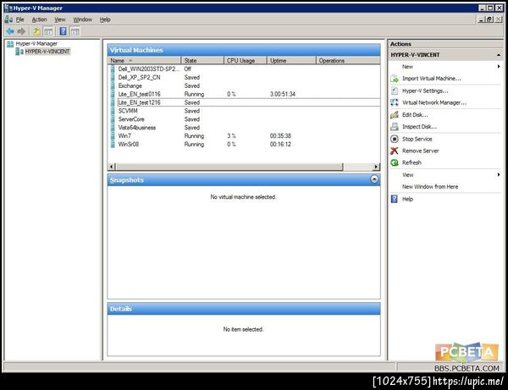Click the Help icon in Actions pane
Screen dimensions: 508x390
[x=395, y=199]
